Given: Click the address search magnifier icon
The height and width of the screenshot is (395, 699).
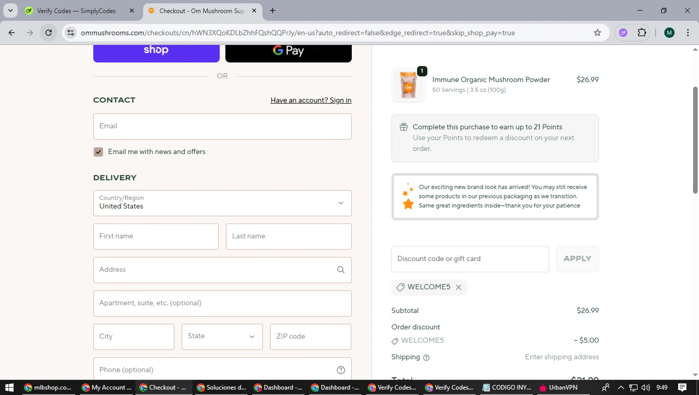Looking at the screenshot, I should [x=341, y=270].
